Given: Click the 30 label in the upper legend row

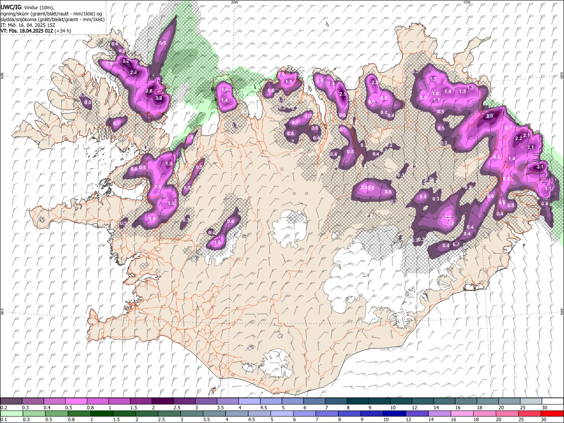Looking at the screenshot, I should pyautogui.click(x=544, y=408).
